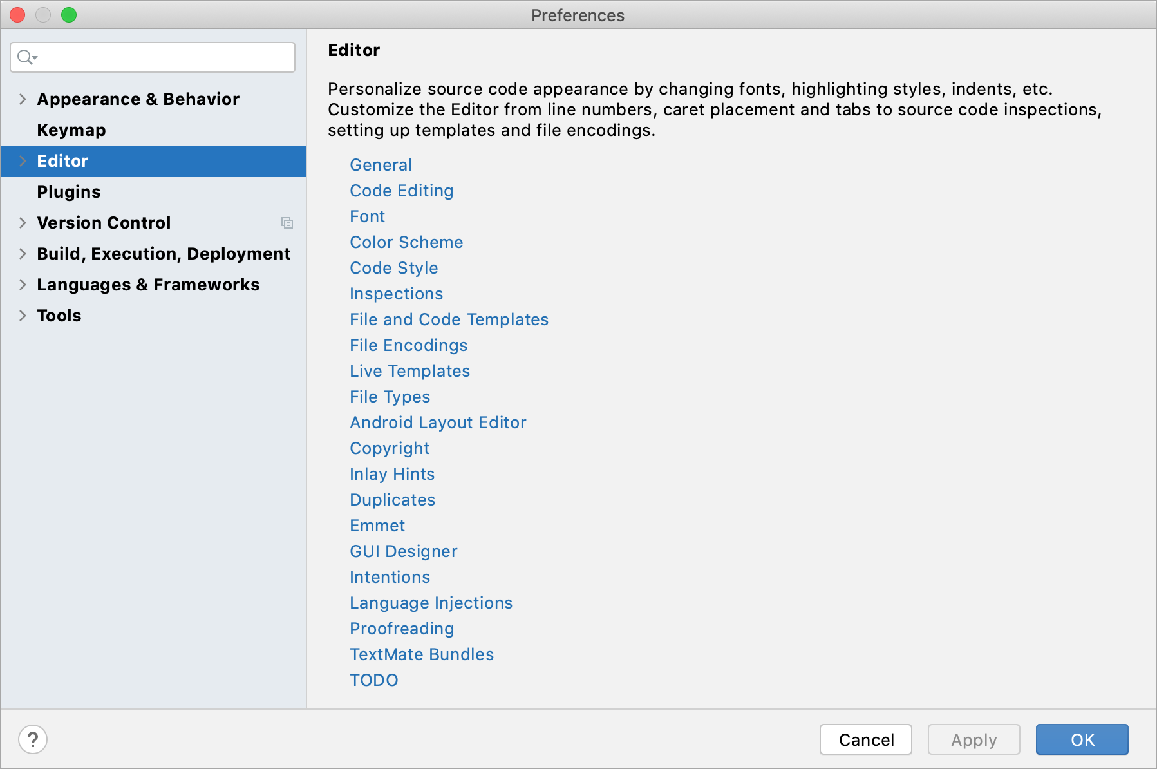This screenshot has height=769, width=1157.
Task: Expand the Version Control node arrow
Action: tap(23, 223)
